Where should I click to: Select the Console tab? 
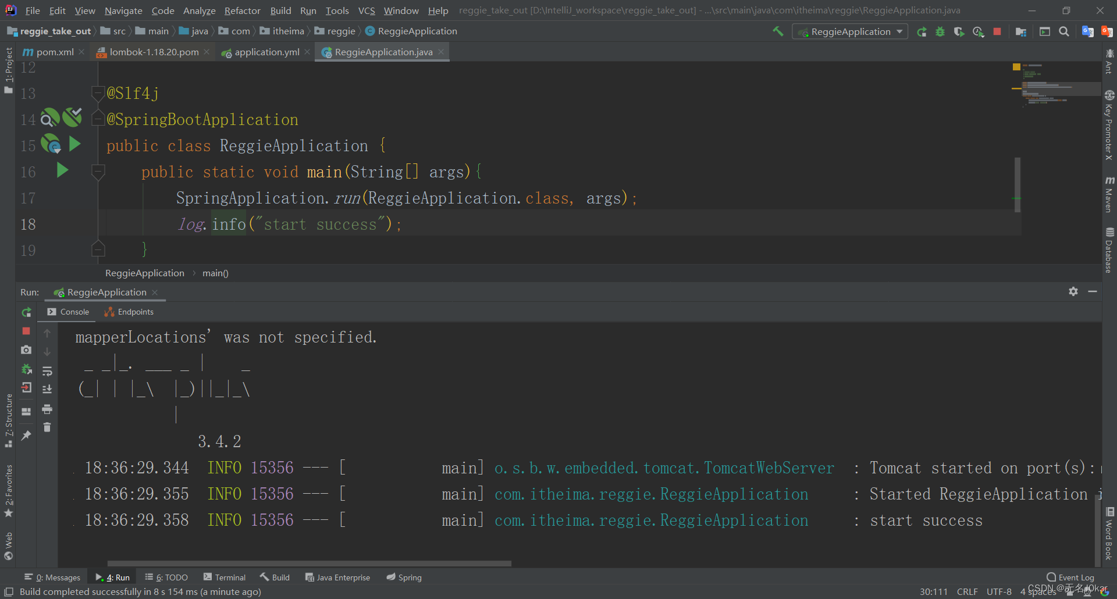click(x=69, y=312)
